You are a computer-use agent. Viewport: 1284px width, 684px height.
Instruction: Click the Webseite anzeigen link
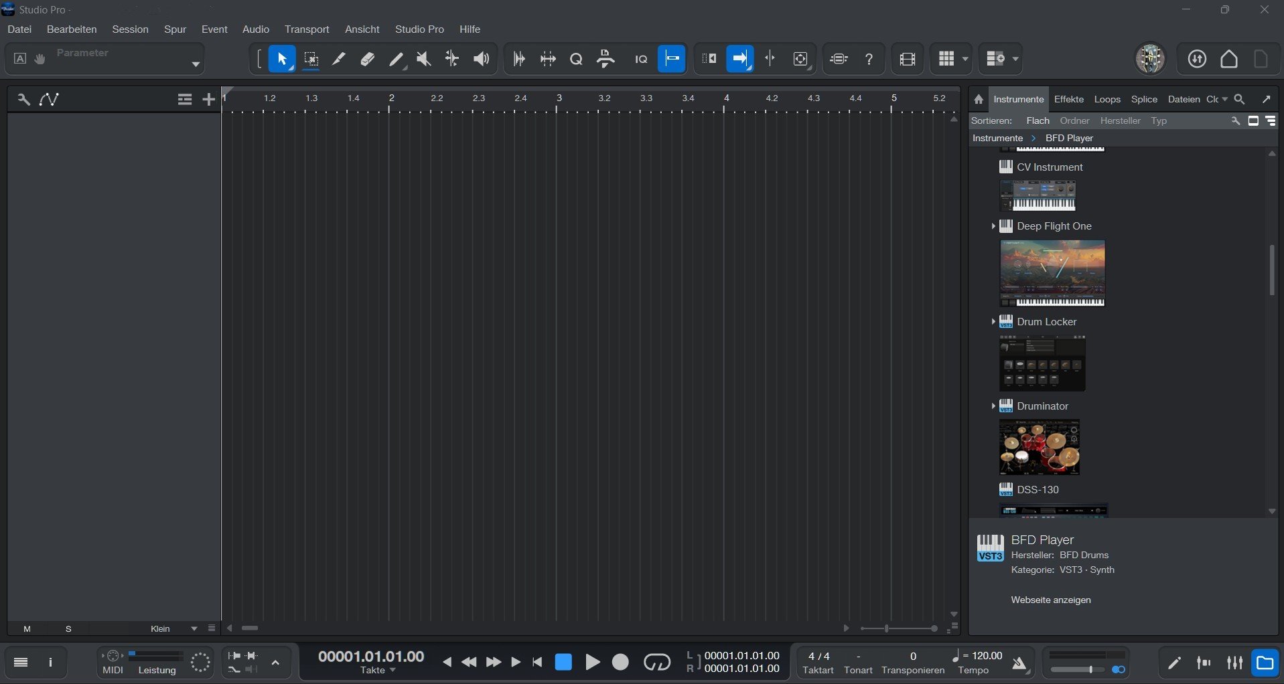click(1051, 600)
